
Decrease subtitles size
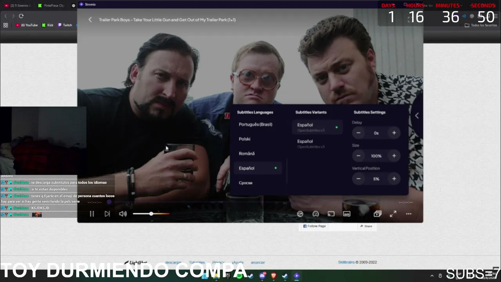coord(358,156)
